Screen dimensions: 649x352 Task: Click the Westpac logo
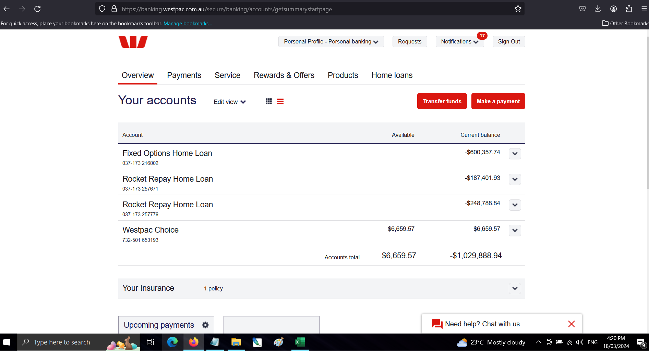coord(133,42)
